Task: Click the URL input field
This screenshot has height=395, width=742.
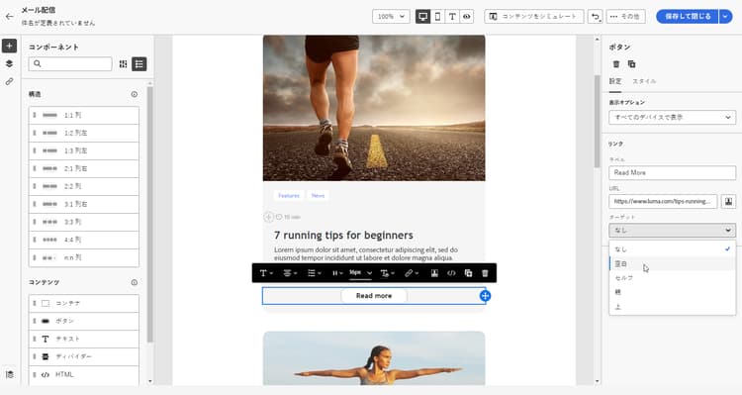Action: click(x=663, y=201)
